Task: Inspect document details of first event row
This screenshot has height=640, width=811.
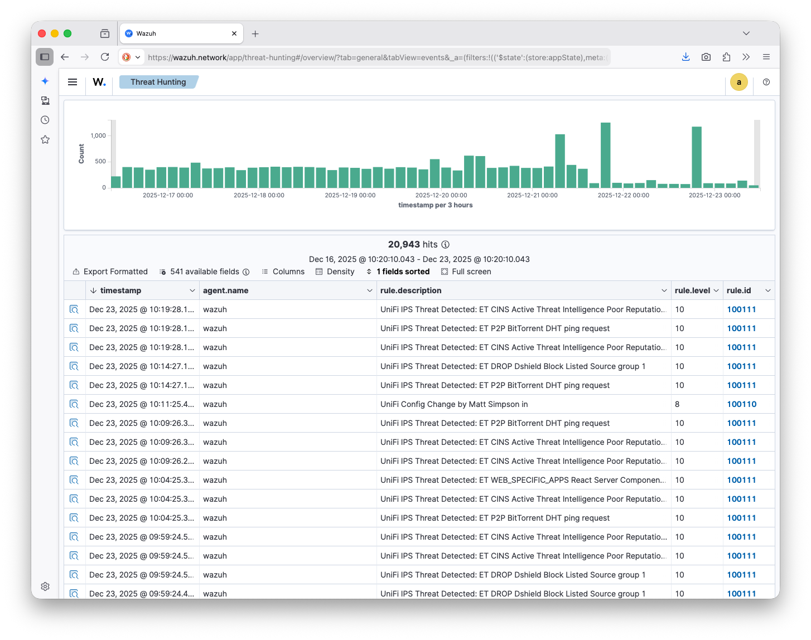Action: coord(74,309)
